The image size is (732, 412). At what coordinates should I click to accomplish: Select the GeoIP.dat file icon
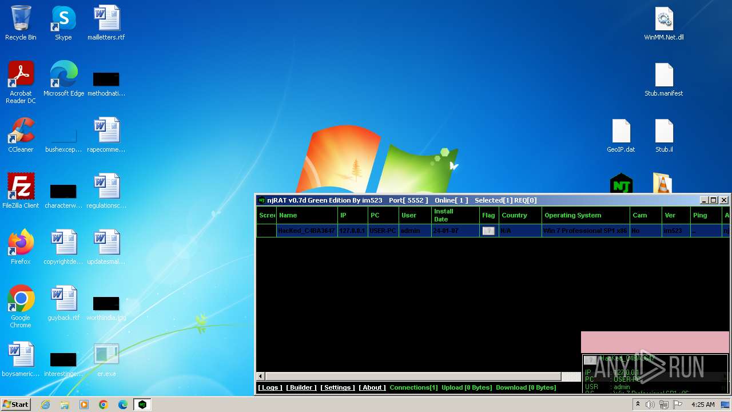point(621,135)
